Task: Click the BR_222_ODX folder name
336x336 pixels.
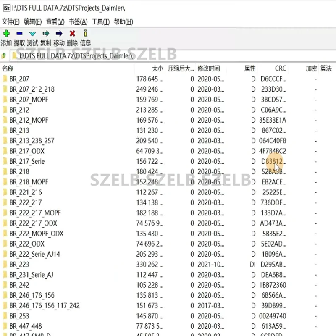Action: [27, 244]
